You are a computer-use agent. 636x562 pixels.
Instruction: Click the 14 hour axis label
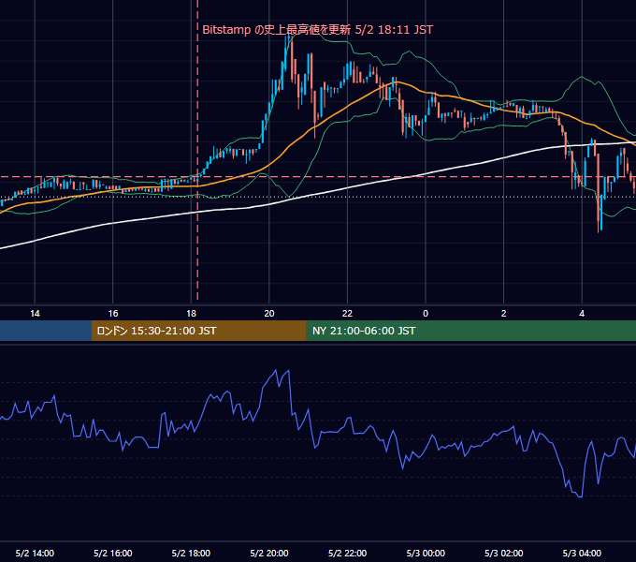tap(35, 314)
